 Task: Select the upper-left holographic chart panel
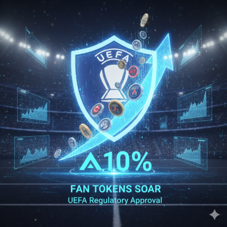coord(36,47)
